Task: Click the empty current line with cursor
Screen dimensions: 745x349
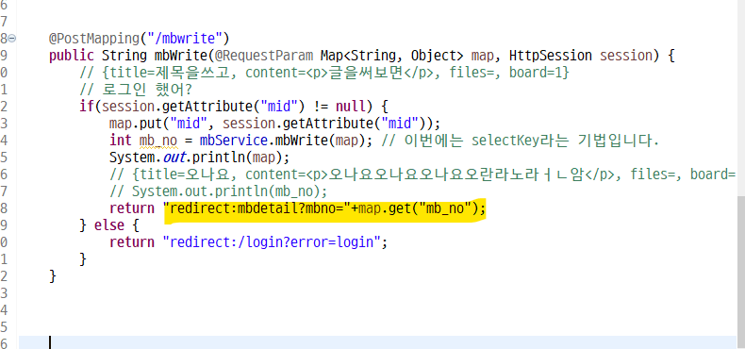Action: pyautogui.click(x=377, y=342)
